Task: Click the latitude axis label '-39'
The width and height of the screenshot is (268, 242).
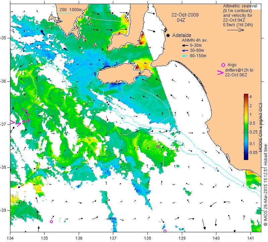Action: (3, 210)
